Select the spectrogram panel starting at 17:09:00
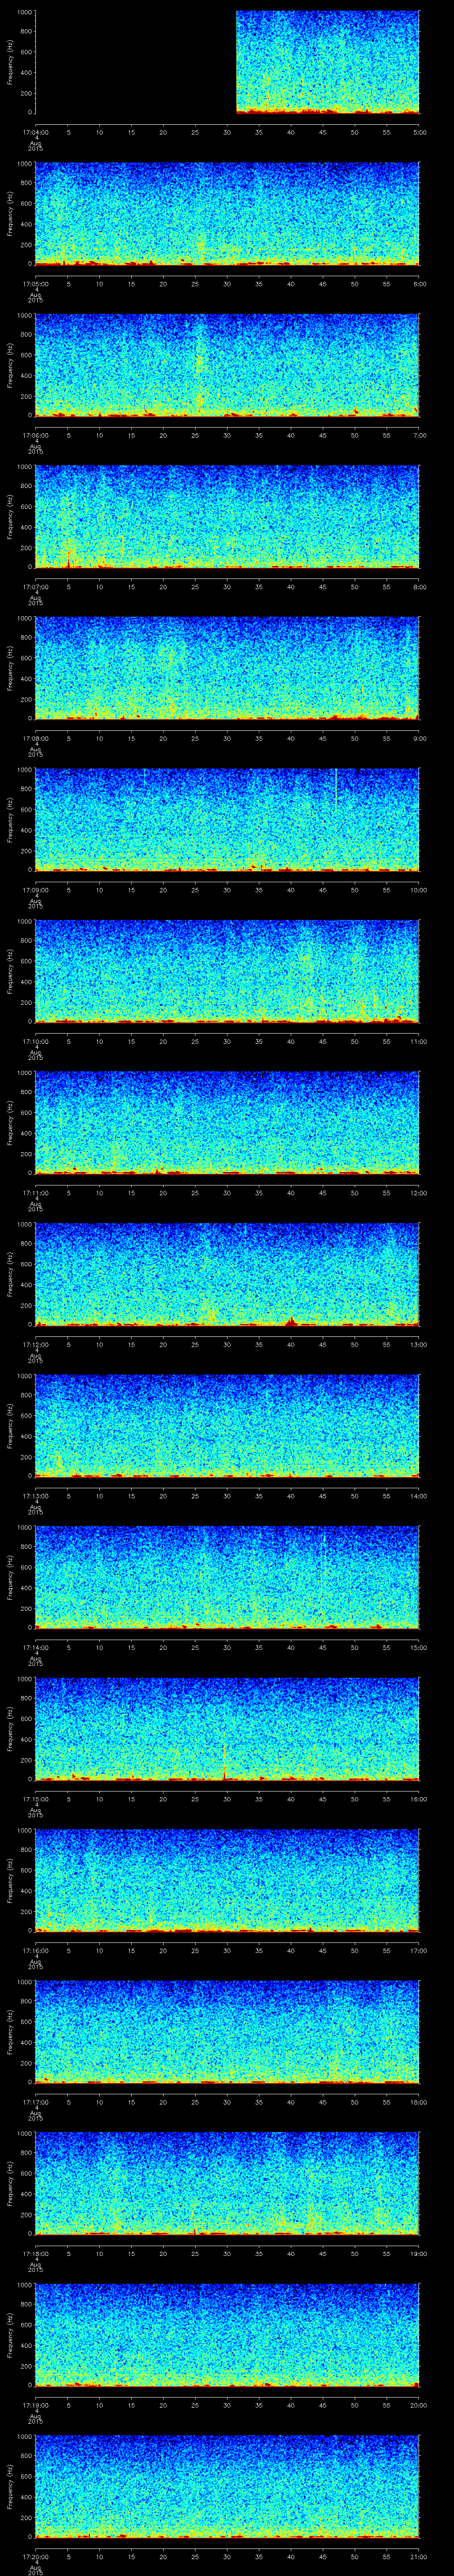 click(227, 820)
